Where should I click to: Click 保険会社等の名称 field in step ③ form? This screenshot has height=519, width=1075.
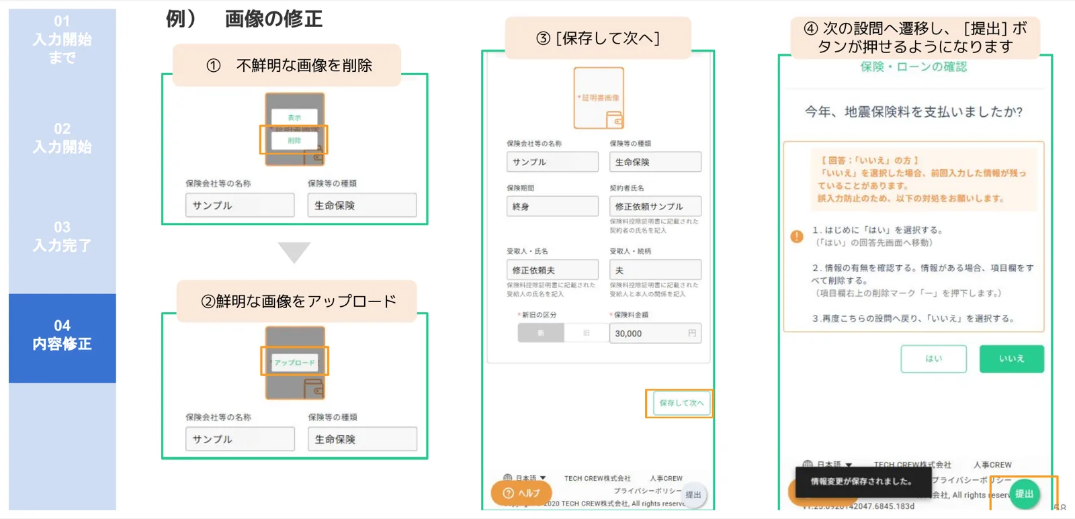point(552,162)
